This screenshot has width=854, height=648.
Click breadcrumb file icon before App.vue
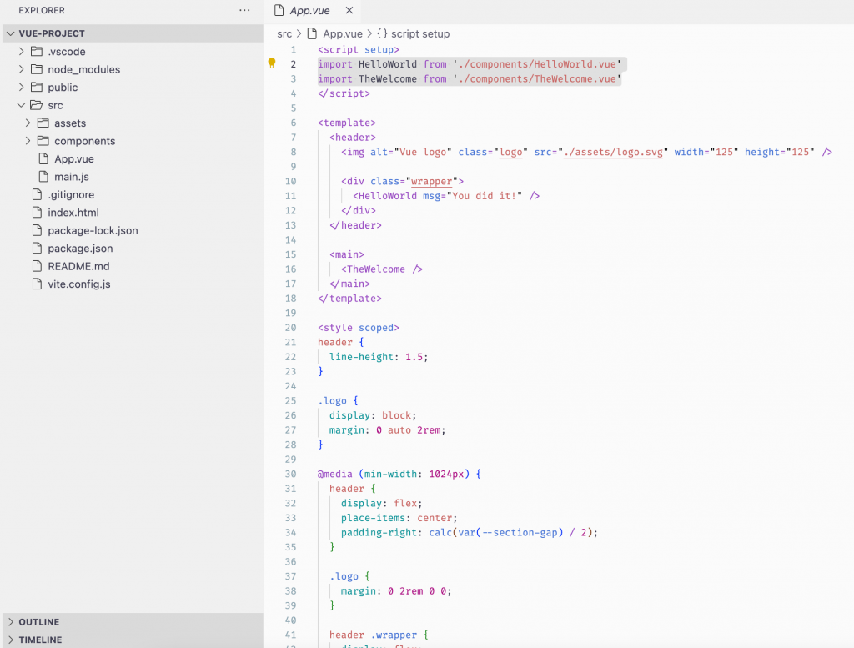(x=312, y=33)
